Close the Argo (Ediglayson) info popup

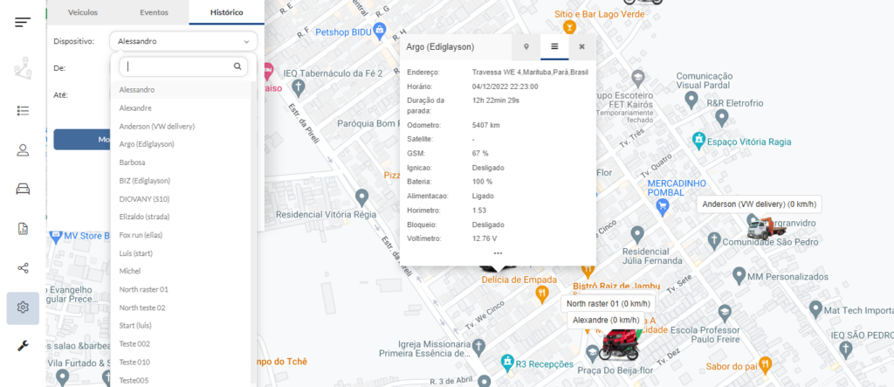point(581,46)
